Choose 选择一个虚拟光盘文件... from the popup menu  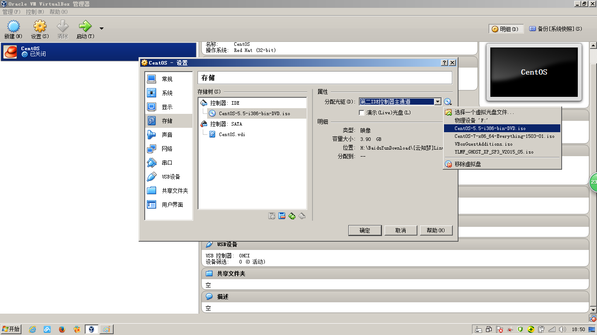(x=502, y=112)
